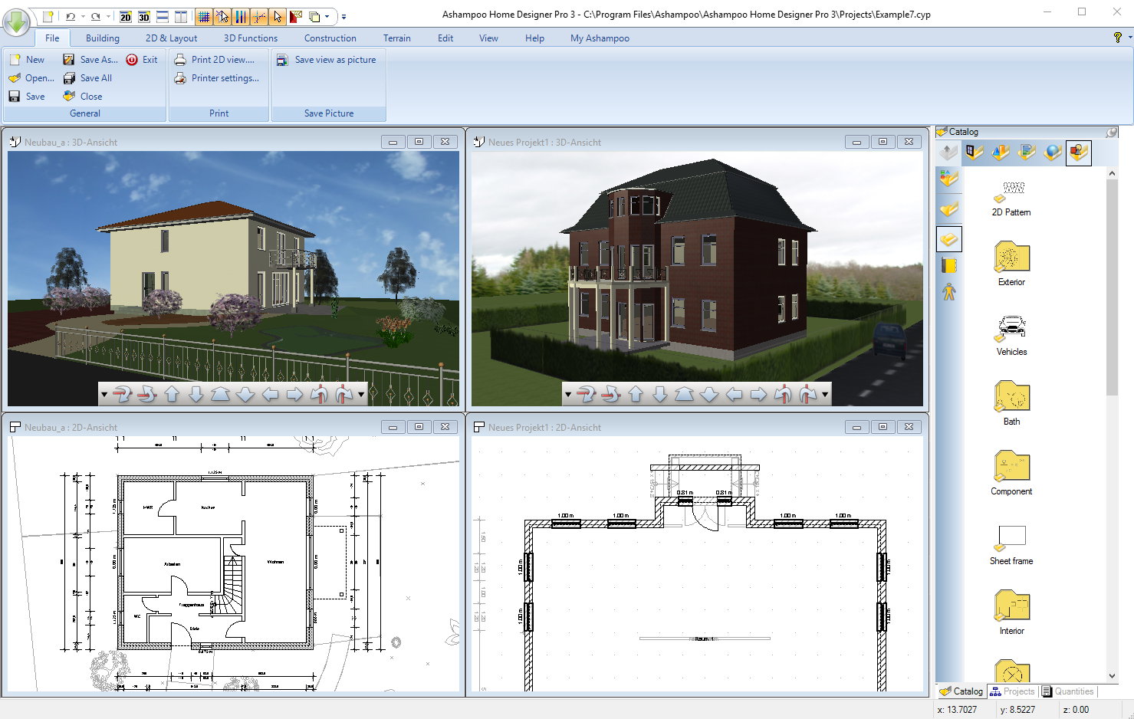The image size is (1134, 719).
Task: Click Exit in the General group
Action: tap(142, 60)
